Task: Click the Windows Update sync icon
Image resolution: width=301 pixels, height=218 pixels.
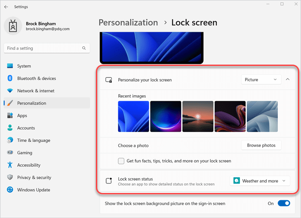Action: (10, 190)
